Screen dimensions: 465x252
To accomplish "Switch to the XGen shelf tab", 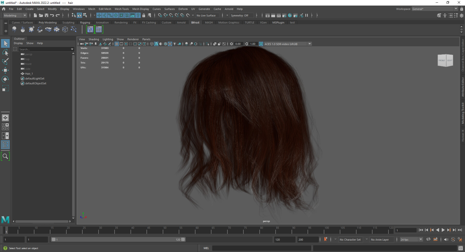I will click(x=263, y=22).
